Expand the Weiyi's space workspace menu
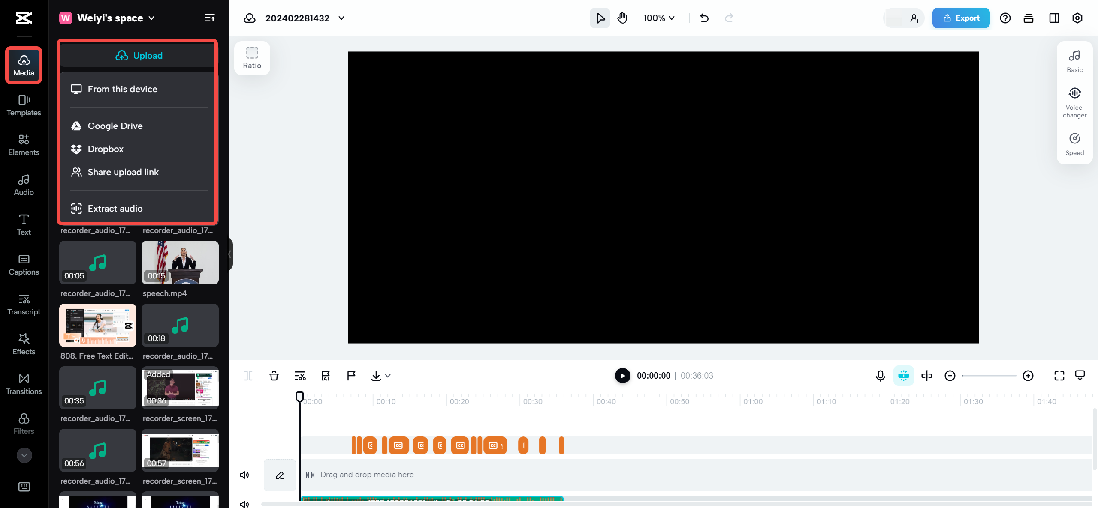Image resolution: width=1098 pixels, height=508 pixels. pyautogui.click(x=151, y=18)
